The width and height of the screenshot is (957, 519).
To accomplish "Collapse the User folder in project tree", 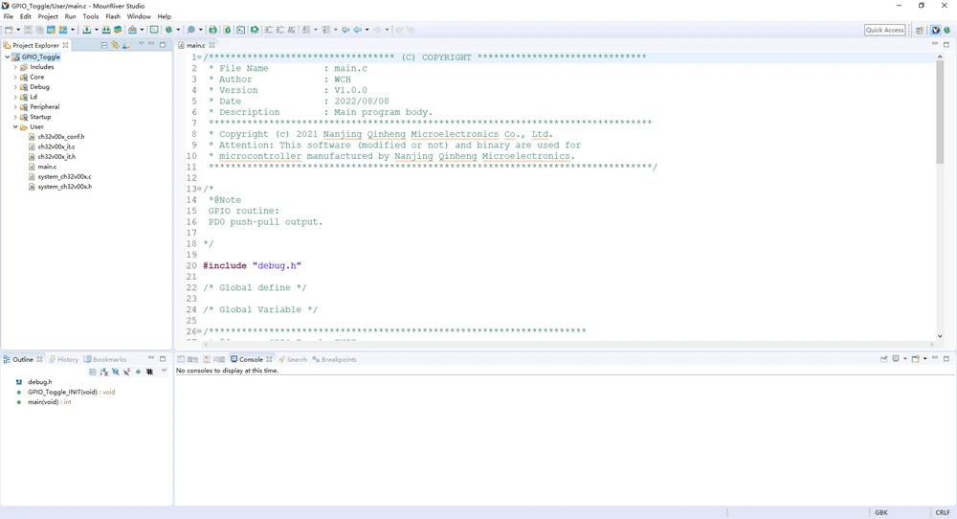I will point(15,127).
